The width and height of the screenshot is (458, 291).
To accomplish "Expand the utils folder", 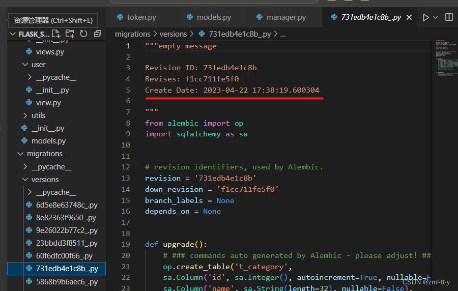I will click(x=25, y=115).
